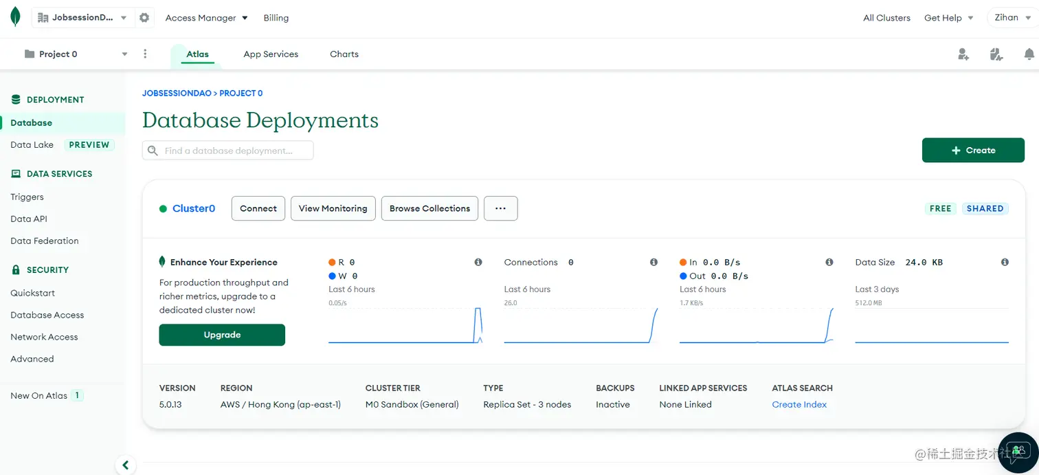Click the Browse Collections button
This screenshot has height=475, width=1039.
pos(430,209)
